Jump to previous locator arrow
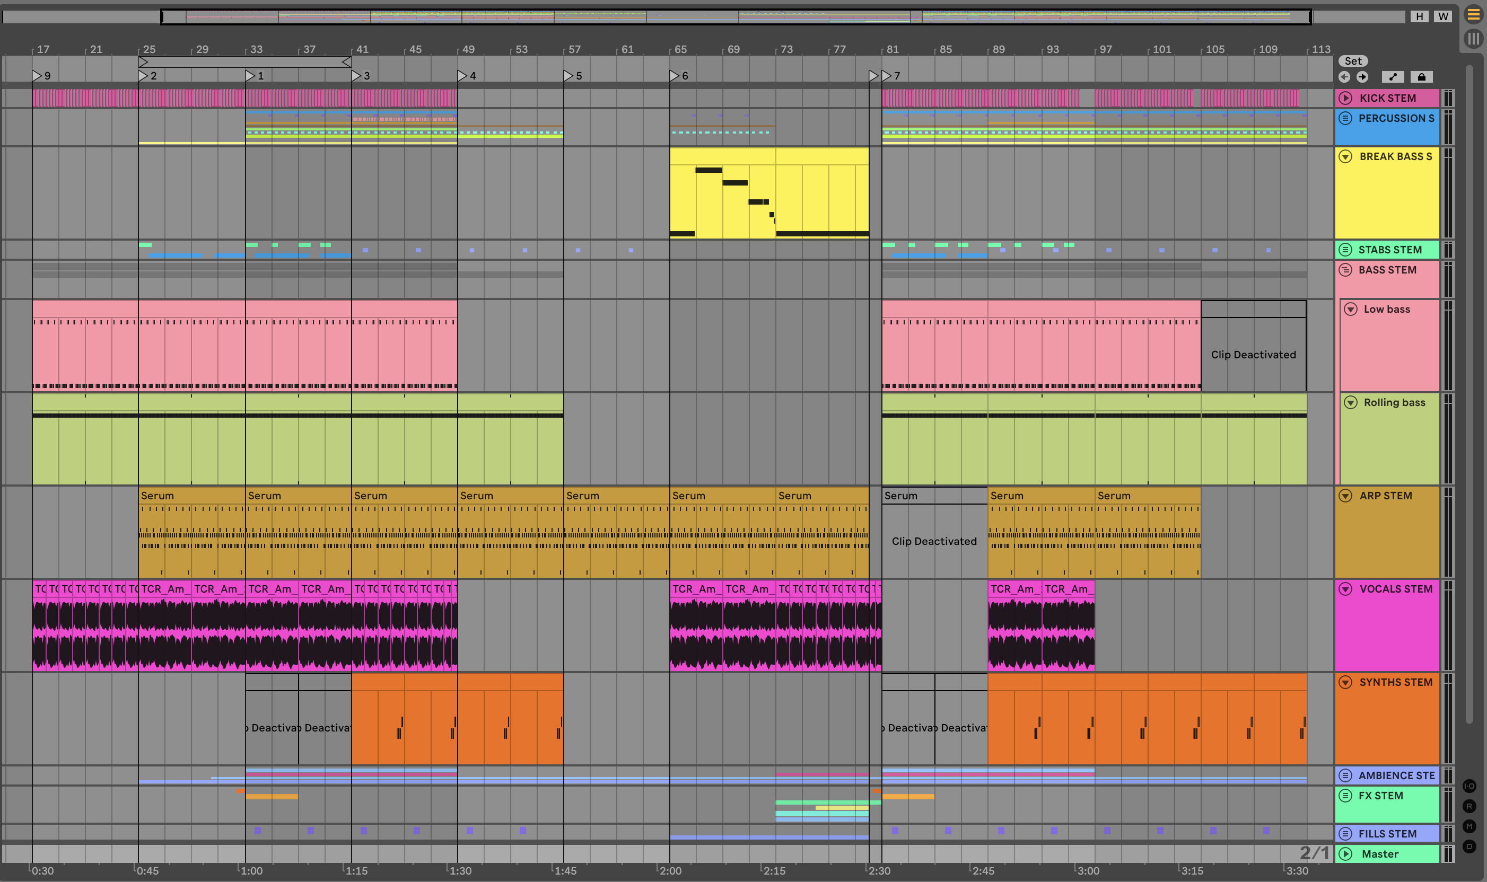Viewport: 1487px width, 882px height. pyautogui.click(x=1344, y=77)
